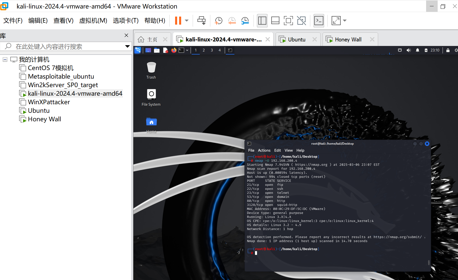Open the terminal launcher dropdown arrow

tap(187, 50)
